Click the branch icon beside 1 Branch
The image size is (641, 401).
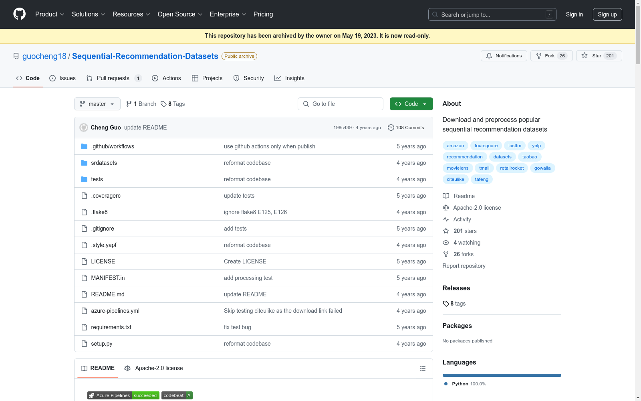[129, 104]
